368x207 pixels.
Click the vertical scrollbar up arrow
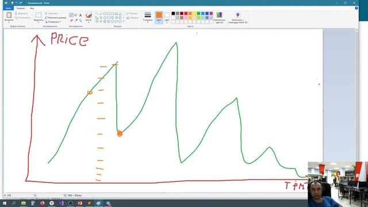357,30
